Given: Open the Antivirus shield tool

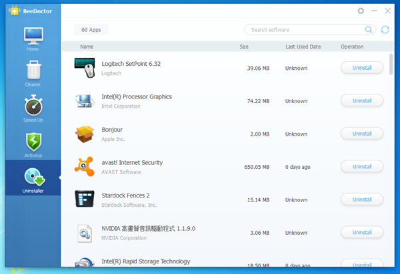Looking at the screenshot, I should [x=33, y=145].
